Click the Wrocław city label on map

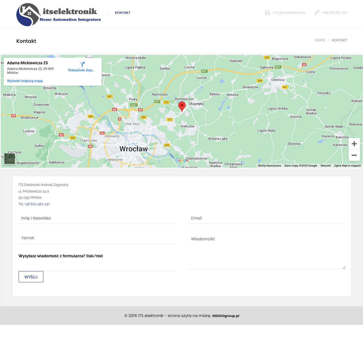[x=134, y=149]
